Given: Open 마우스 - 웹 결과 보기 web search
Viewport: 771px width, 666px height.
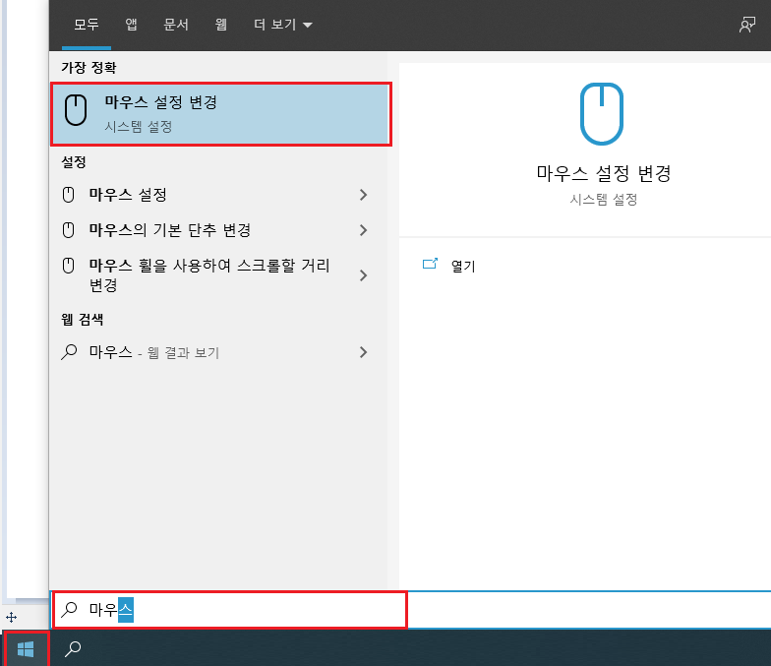Looking at the screenshot, I should coord(218,352).
